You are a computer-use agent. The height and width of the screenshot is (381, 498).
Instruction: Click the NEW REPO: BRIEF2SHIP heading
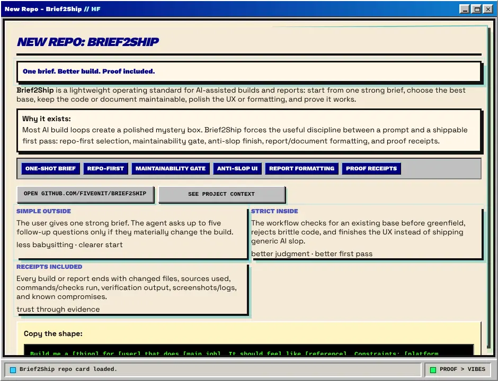coord(87,42)
